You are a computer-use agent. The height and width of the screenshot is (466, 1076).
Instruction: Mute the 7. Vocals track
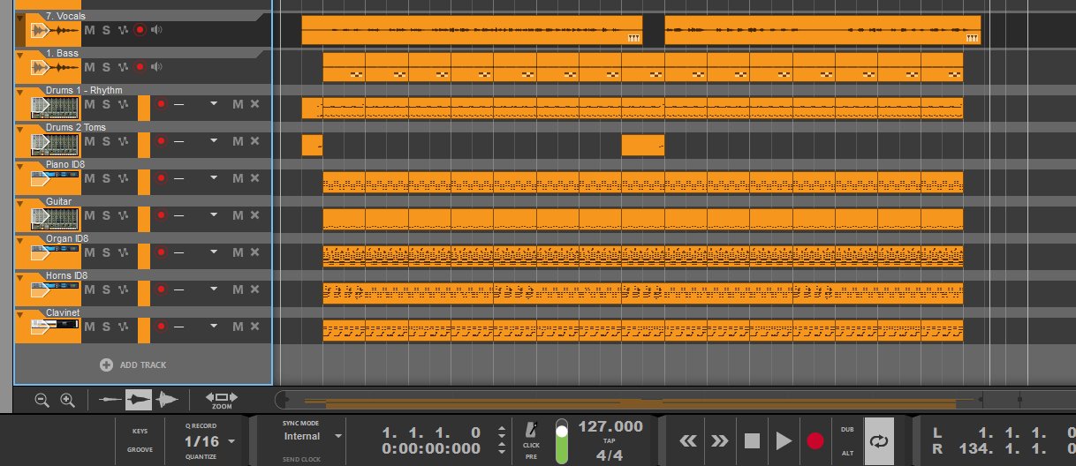89,30
